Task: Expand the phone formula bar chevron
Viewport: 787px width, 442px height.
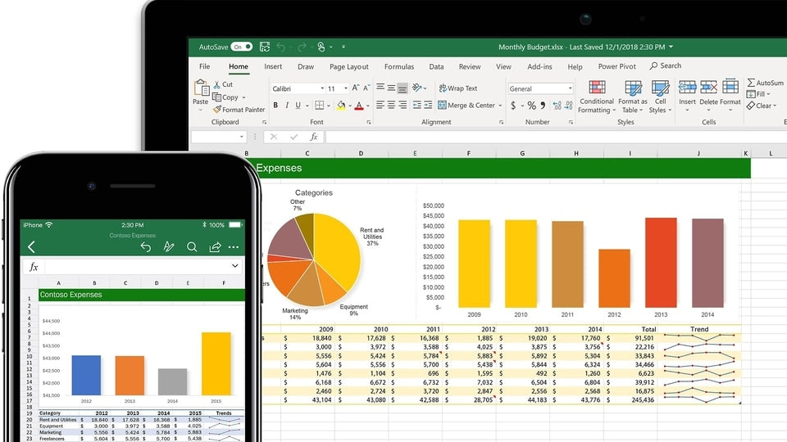Action: tap(235, 266)
